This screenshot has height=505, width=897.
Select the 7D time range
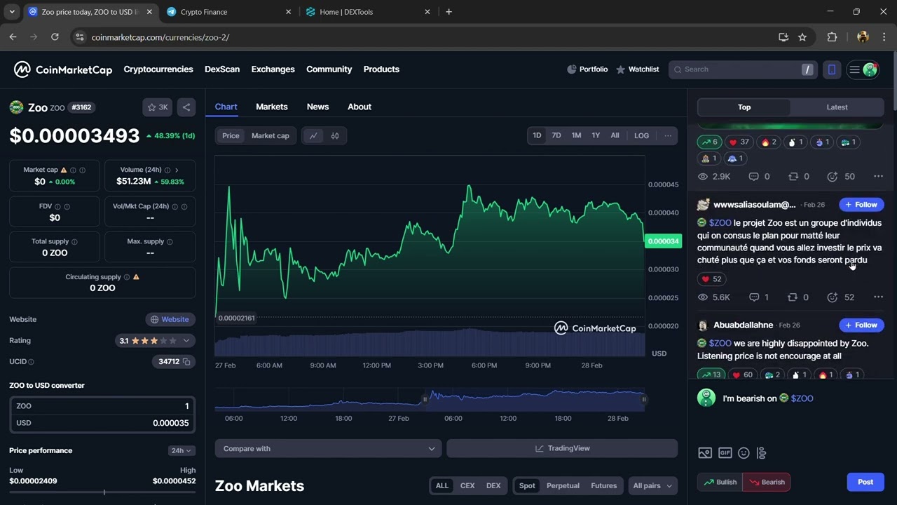click(x=556, y=135)
